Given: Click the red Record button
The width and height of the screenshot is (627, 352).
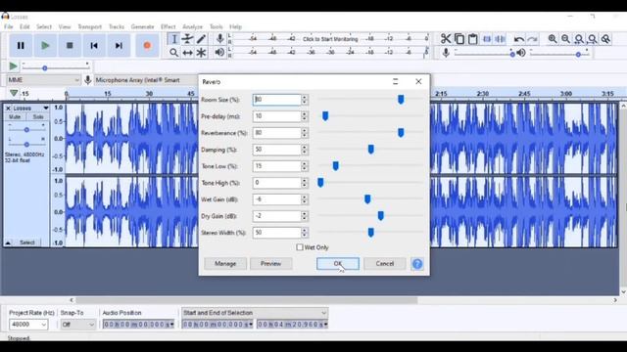Looking at the screenshot, I should click(147, 46).
